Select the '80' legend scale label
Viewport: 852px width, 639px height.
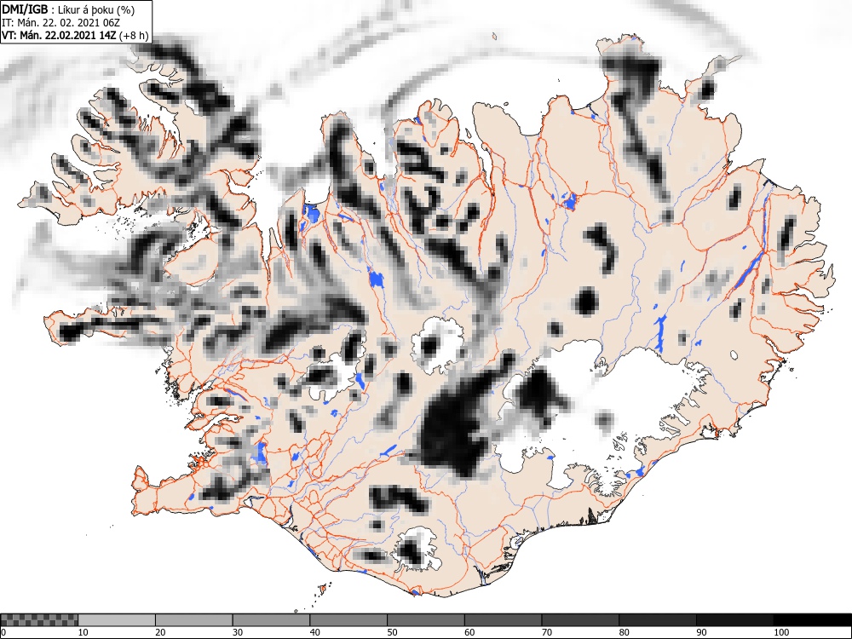pyautogui.click(x=624, y=632)
